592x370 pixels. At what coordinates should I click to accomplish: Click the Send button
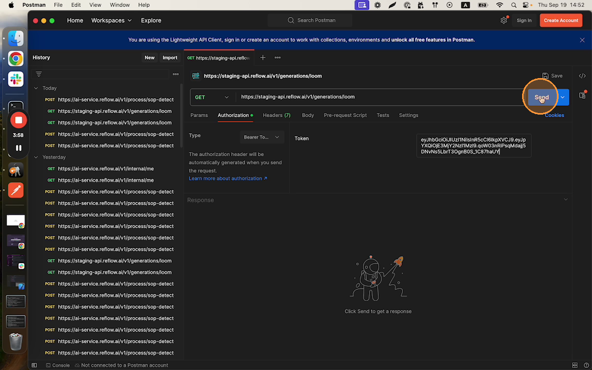click(x=542, y=97)
